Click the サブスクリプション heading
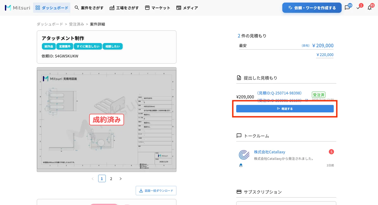Viewport: 378px width, 205px height. point(263,192)
